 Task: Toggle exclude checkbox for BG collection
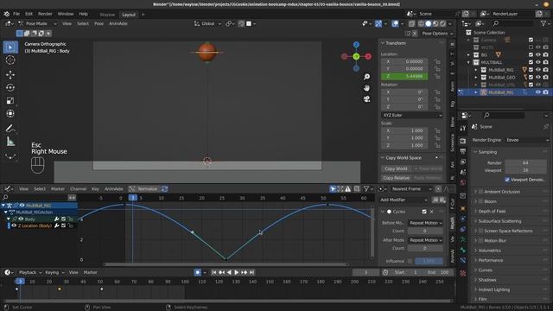(531, 54)
